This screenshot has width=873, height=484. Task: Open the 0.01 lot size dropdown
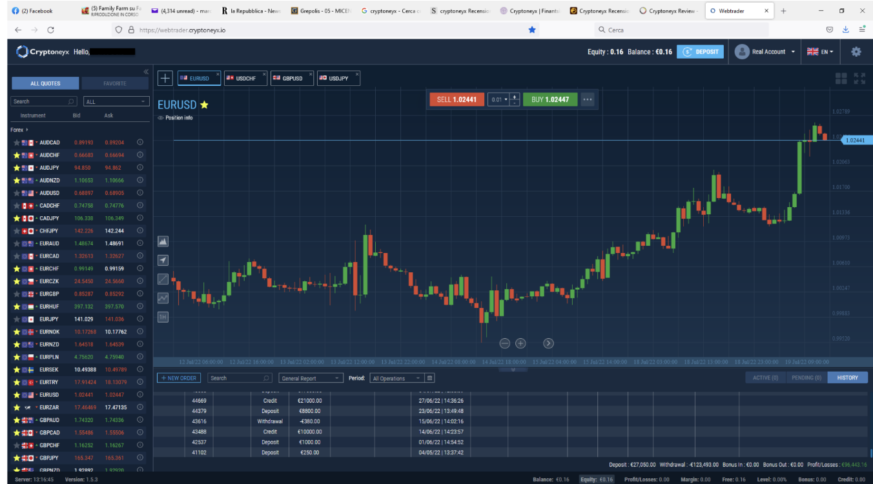click(498, 99)
